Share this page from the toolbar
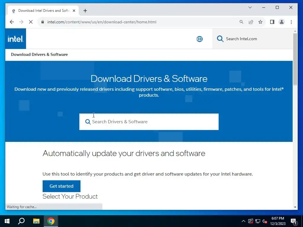Viewport: 303px width, 227px height. [x=251, y=22]
